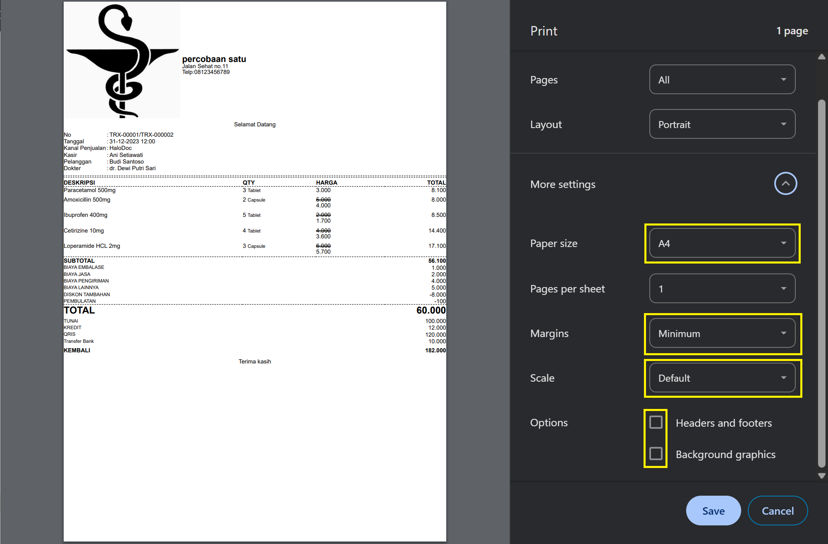
Task: Click the SUBTOTAL value 56.100
Action: 437,261
